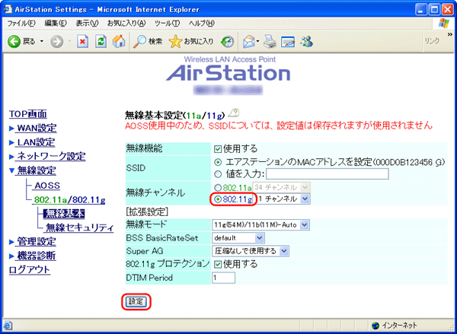Click the ログアウト link

(30, 270)
